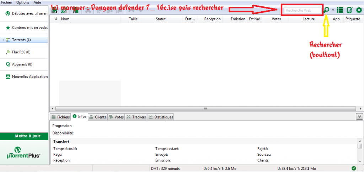Open the Fichier menu
The width and height of the screenshot is (364, 172).
point(7,2)
